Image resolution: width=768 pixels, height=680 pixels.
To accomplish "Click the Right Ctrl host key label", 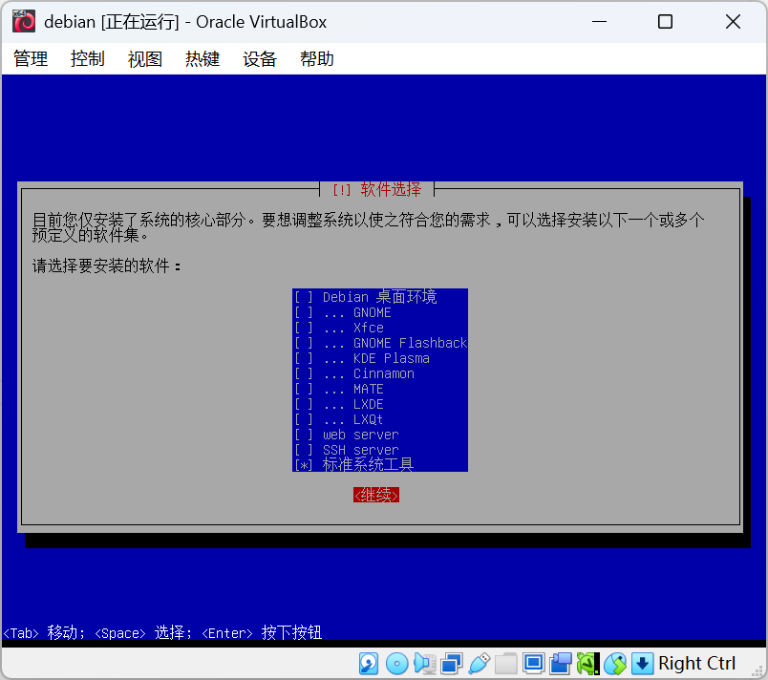I will click(696, 664).
